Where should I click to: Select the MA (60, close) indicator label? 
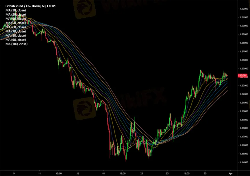tap(16, 27)
